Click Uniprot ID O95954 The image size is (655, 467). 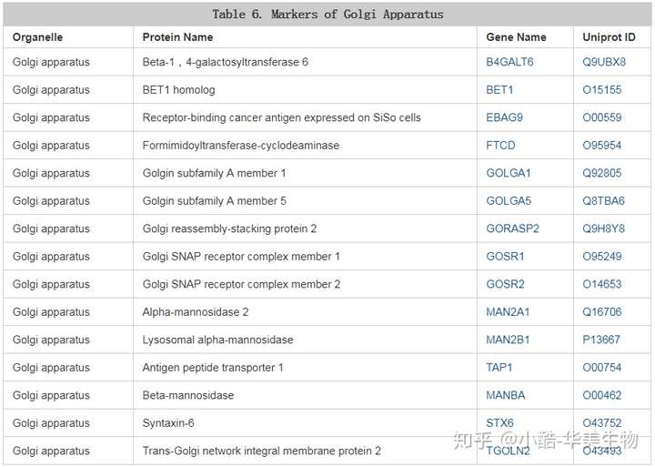click(602, 146)
